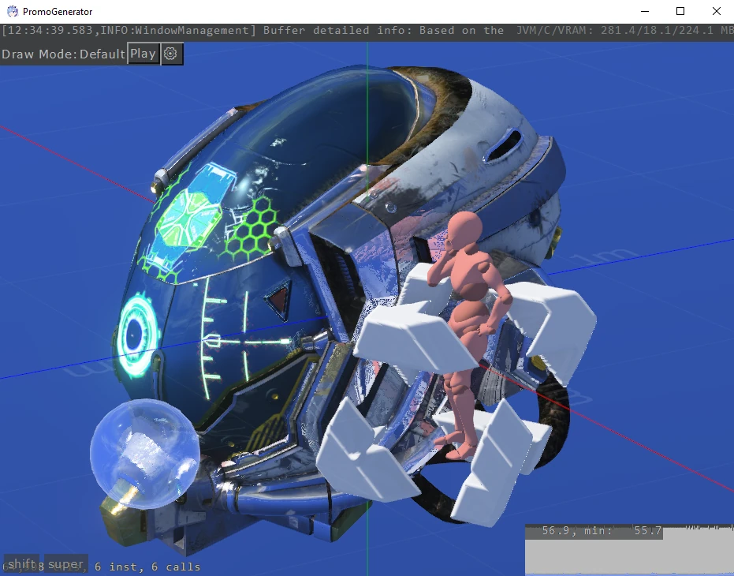Select the transparent glass sphere object

pos(142,445)
